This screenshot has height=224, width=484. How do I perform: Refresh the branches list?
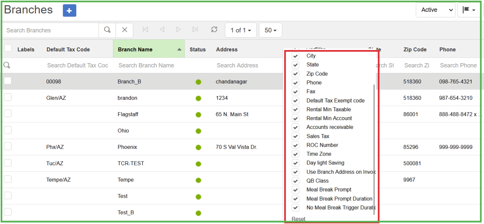pyautogui.click(x=214, y=30)
